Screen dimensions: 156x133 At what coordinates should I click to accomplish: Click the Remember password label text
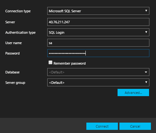coord(69,63)
